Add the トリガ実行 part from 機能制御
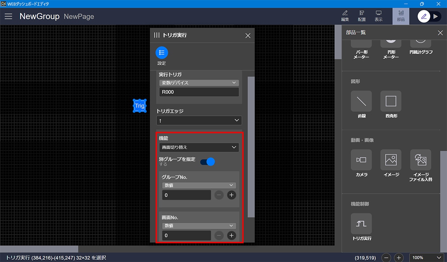 point(361,224)
